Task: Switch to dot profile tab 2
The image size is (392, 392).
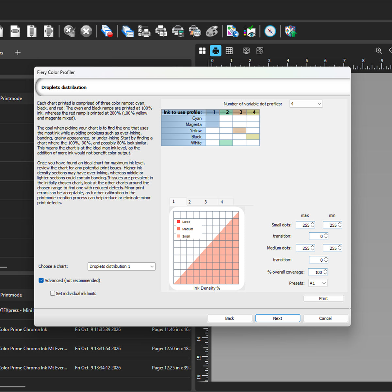Action: [x=194, y=202]
